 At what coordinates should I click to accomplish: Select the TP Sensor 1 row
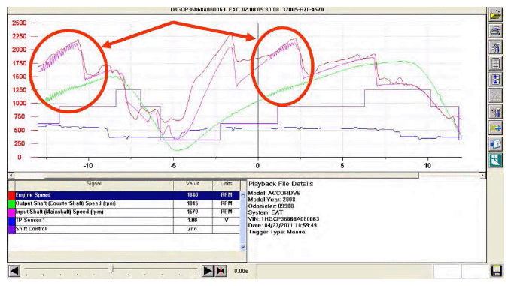pyautogui.click(x=124, y=221)
